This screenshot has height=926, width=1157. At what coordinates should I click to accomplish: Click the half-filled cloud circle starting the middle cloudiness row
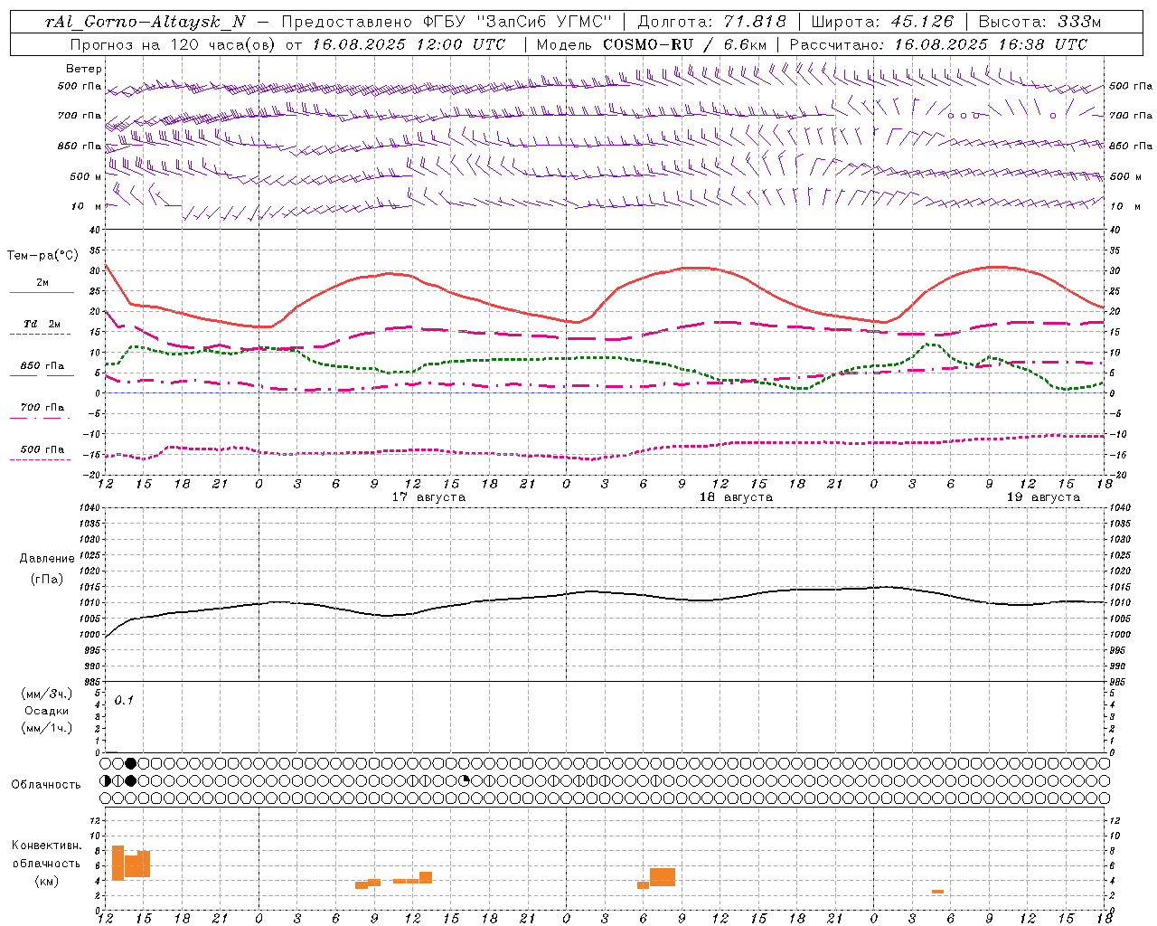pyautogui.click(x=105, y=780)
